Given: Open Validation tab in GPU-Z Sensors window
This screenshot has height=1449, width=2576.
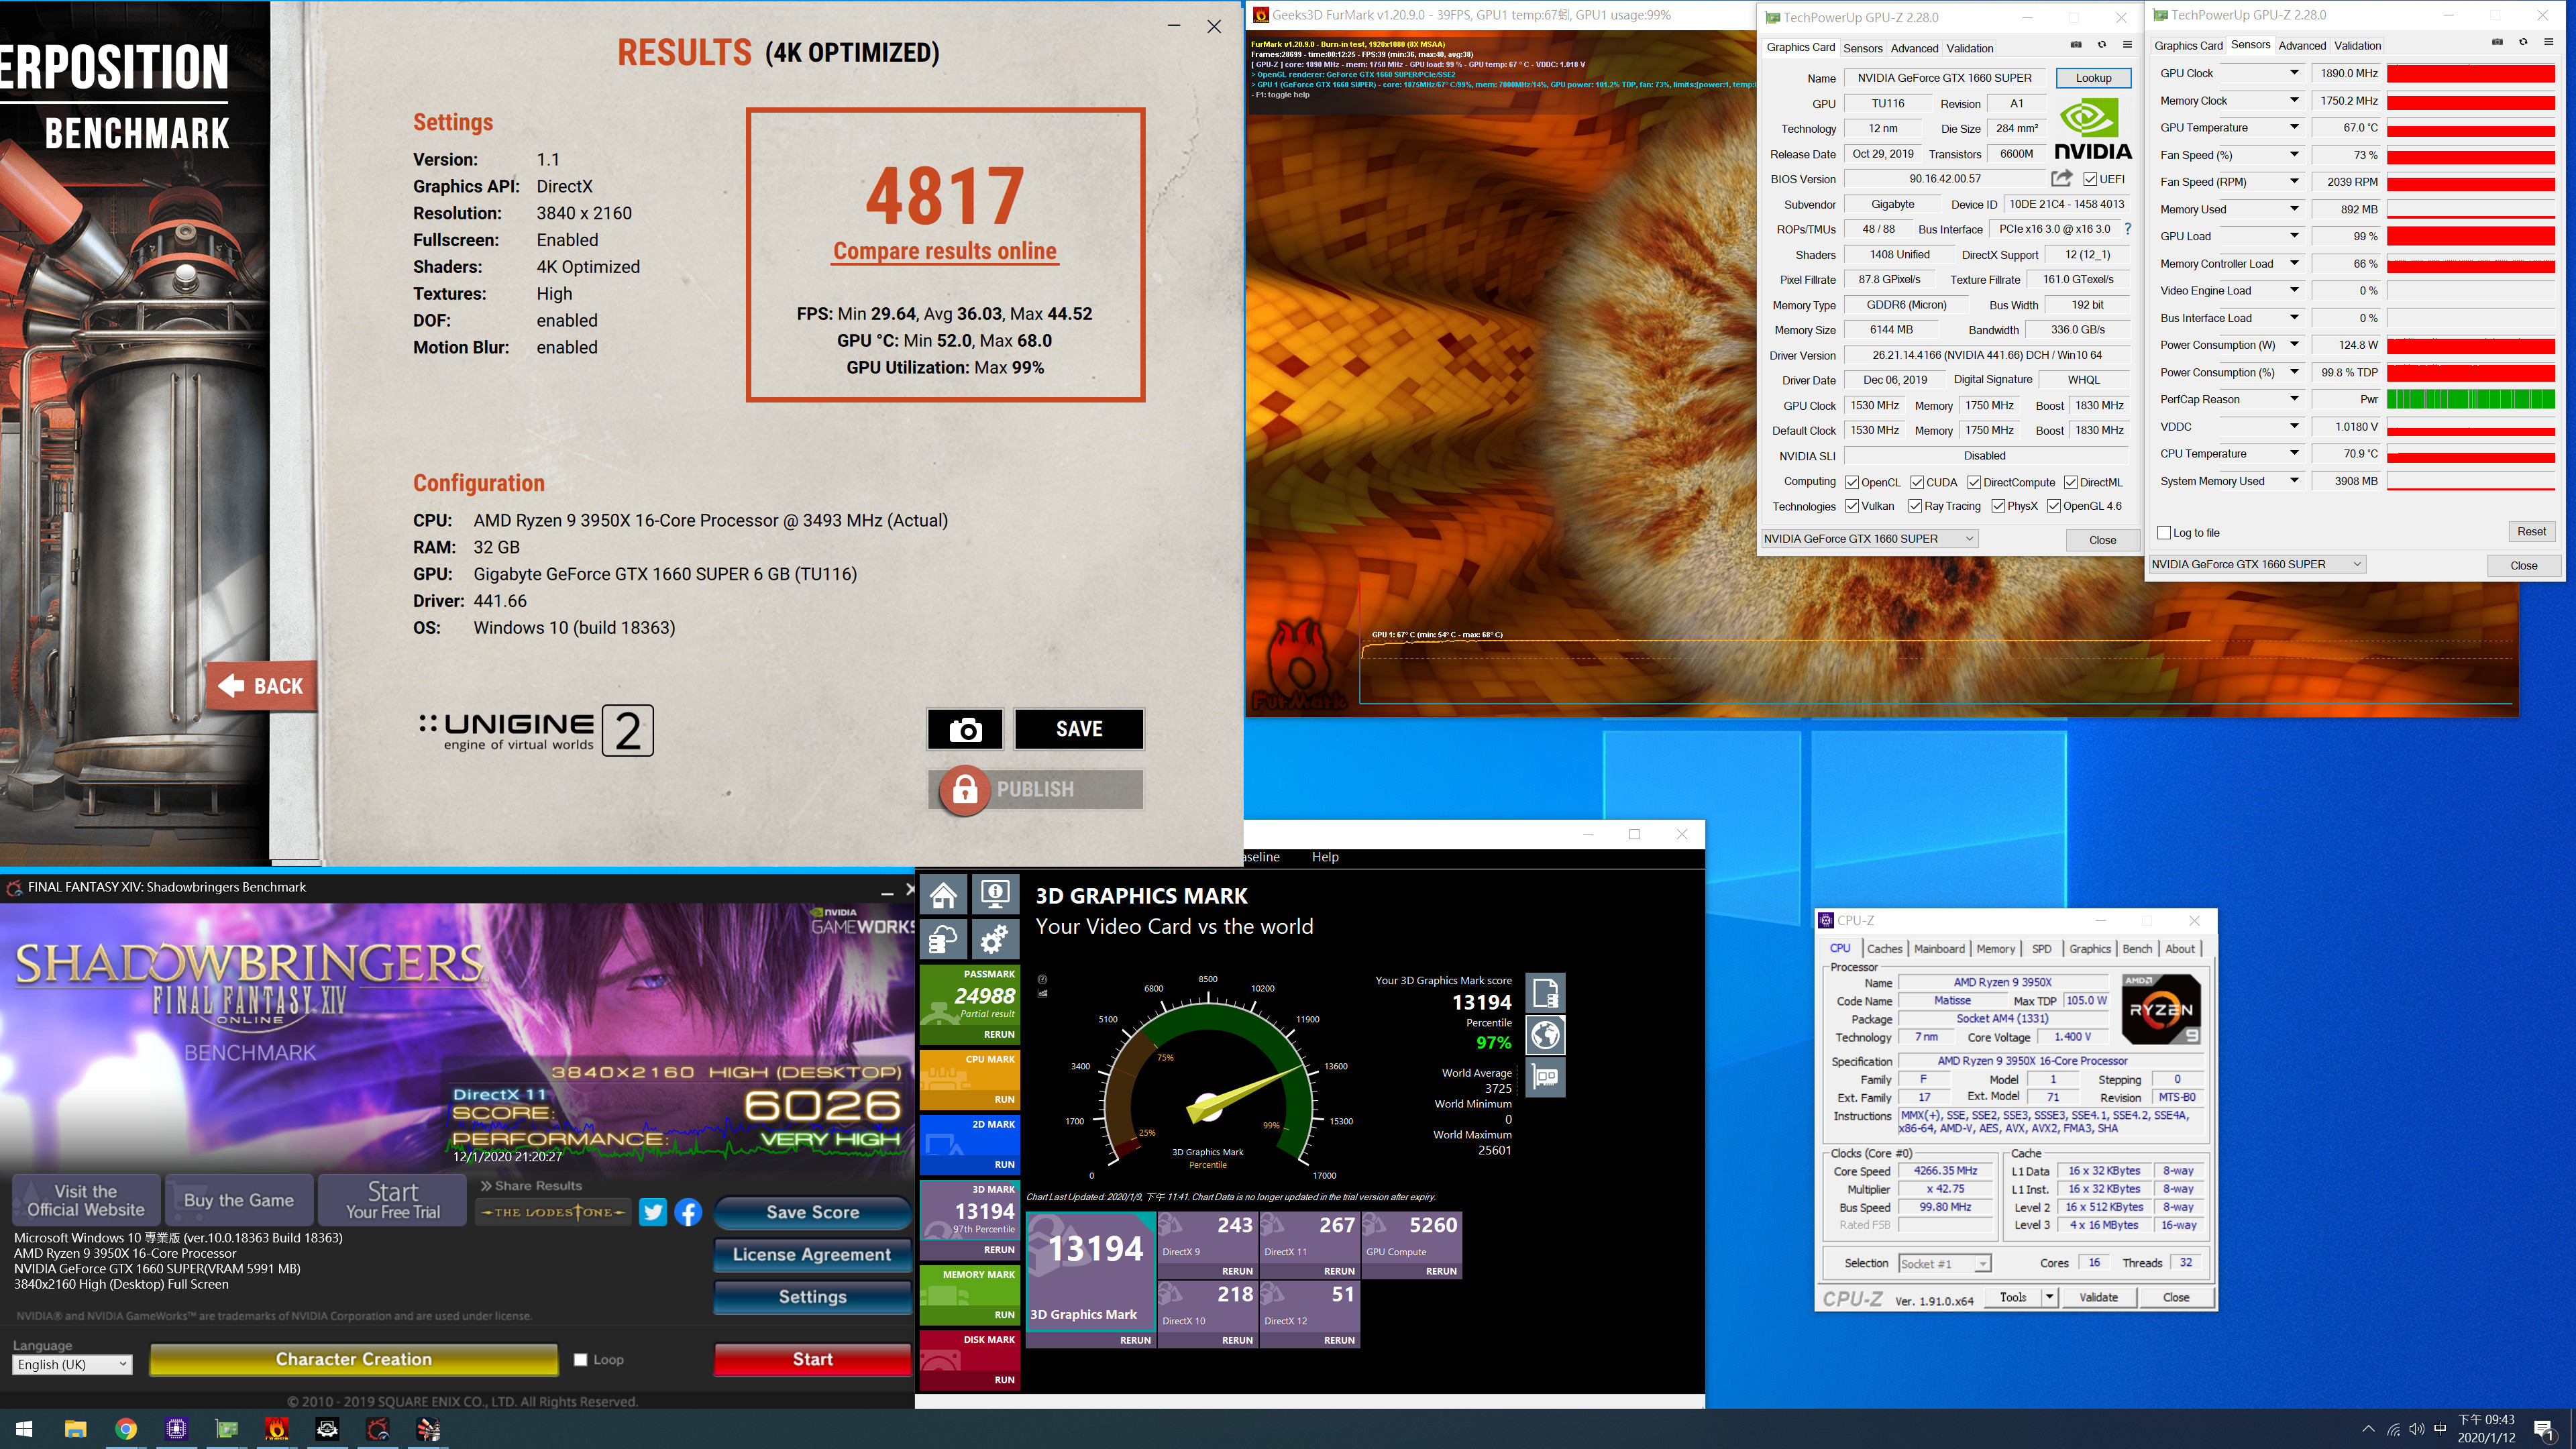Looking at the screenshot, I should [2357, 45].
